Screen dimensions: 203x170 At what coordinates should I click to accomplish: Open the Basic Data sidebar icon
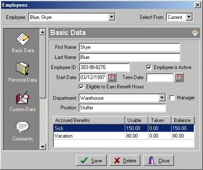[x=23, y=39]
